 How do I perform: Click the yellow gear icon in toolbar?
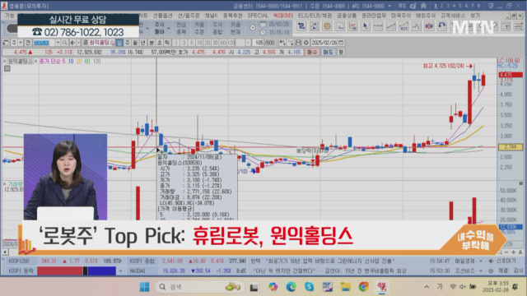[327, 26]
